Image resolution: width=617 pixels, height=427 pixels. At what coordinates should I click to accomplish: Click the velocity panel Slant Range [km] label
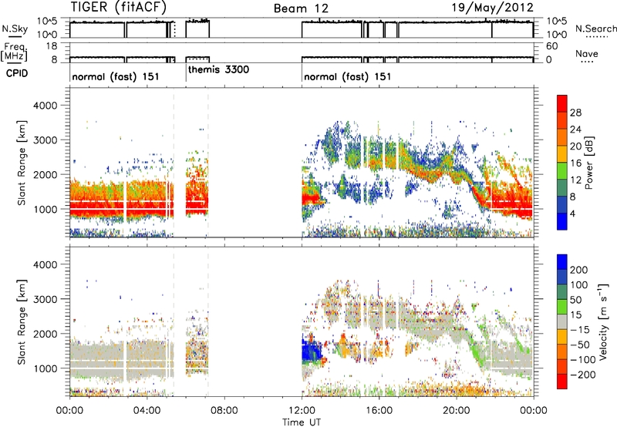(x=22, y=322)
